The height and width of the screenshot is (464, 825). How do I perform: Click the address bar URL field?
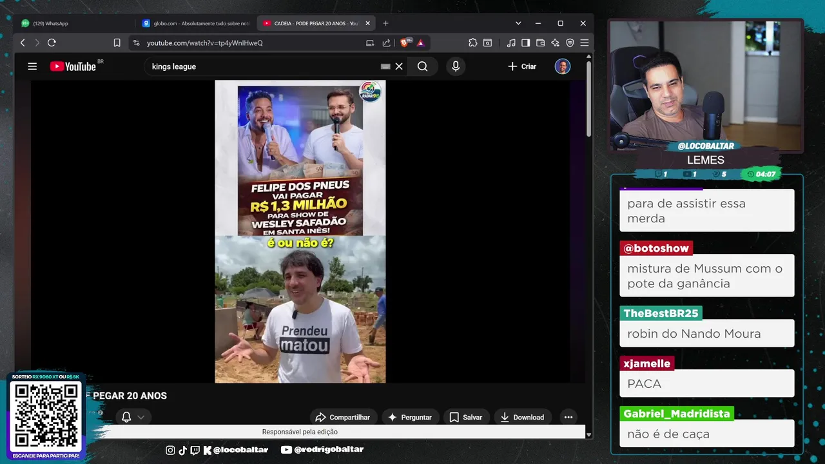pyautogui.click(x=251, y=43)
